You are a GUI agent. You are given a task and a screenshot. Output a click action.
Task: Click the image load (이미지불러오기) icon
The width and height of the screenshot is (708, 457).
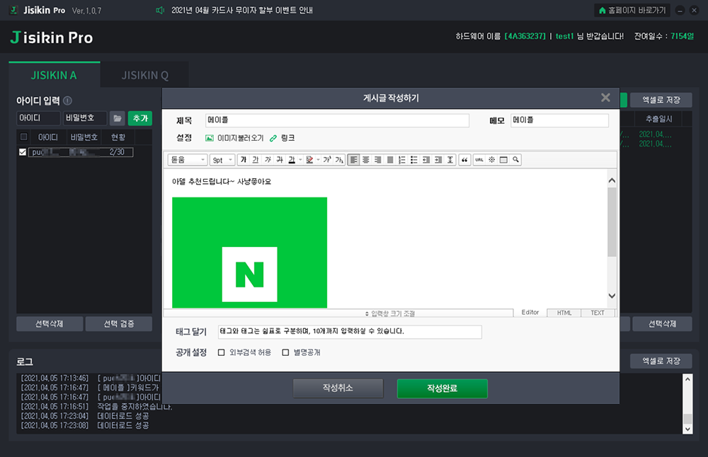click(x=210, y=138)
